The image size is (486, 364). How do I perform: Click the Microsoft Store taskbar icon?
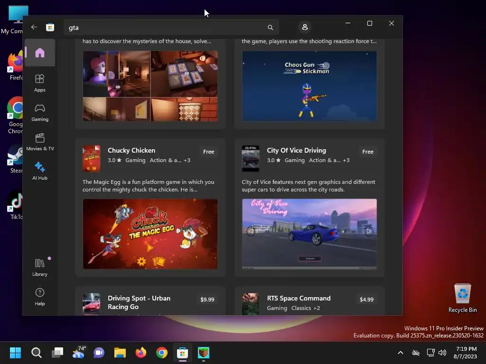tap(183, 353)
